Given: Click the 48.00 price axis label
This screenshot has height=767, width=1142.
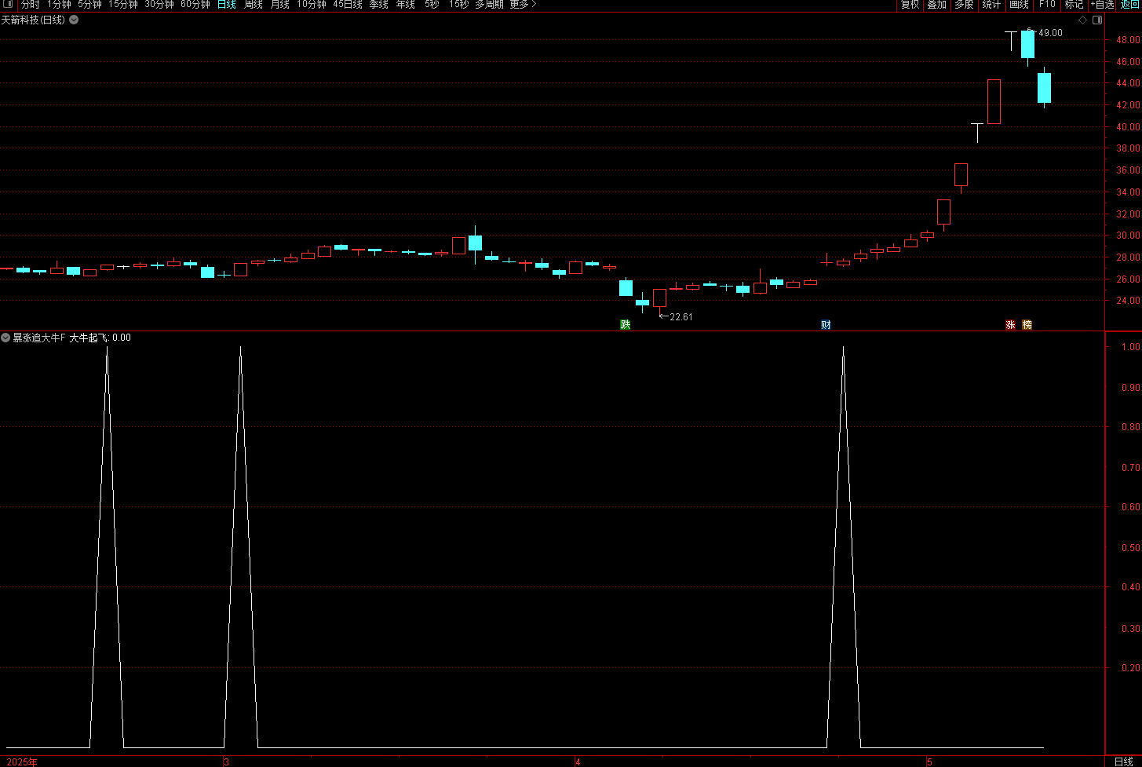Looking at the screenshot, I should 1129,40.
